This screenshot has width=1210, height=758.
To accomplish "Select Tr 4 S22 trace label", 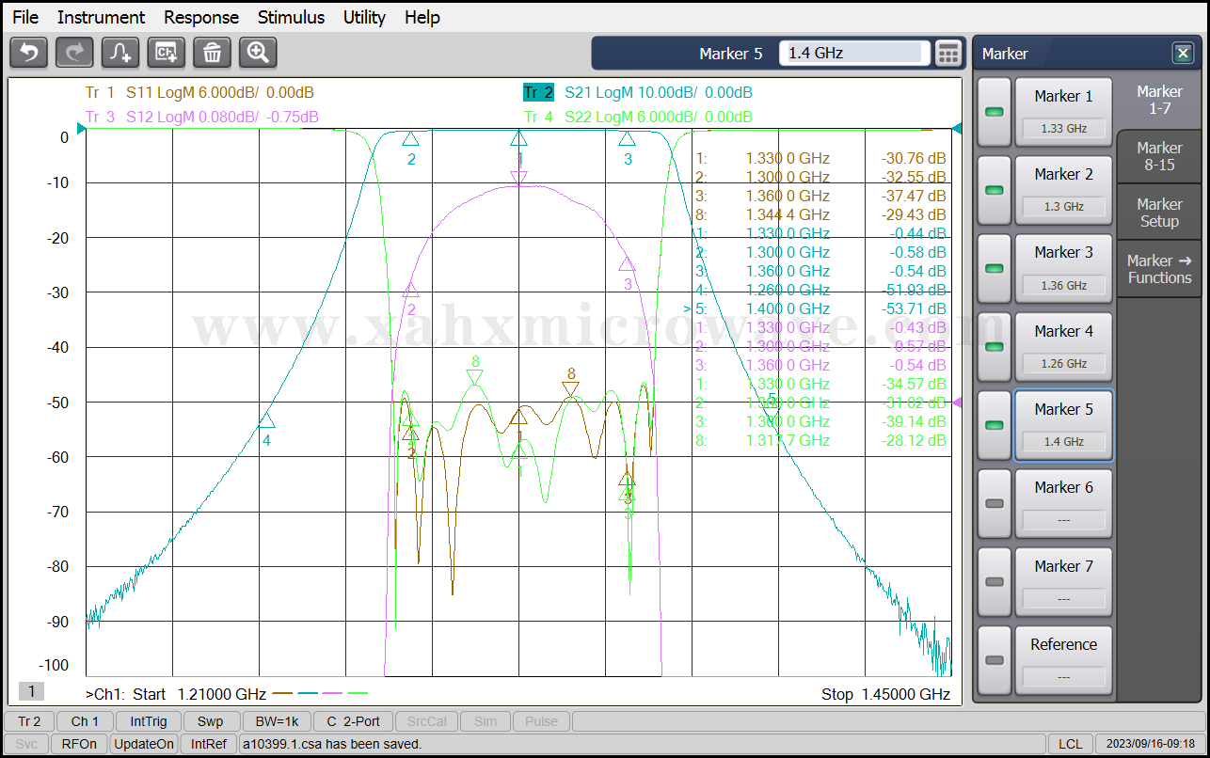I will (638, 117).
